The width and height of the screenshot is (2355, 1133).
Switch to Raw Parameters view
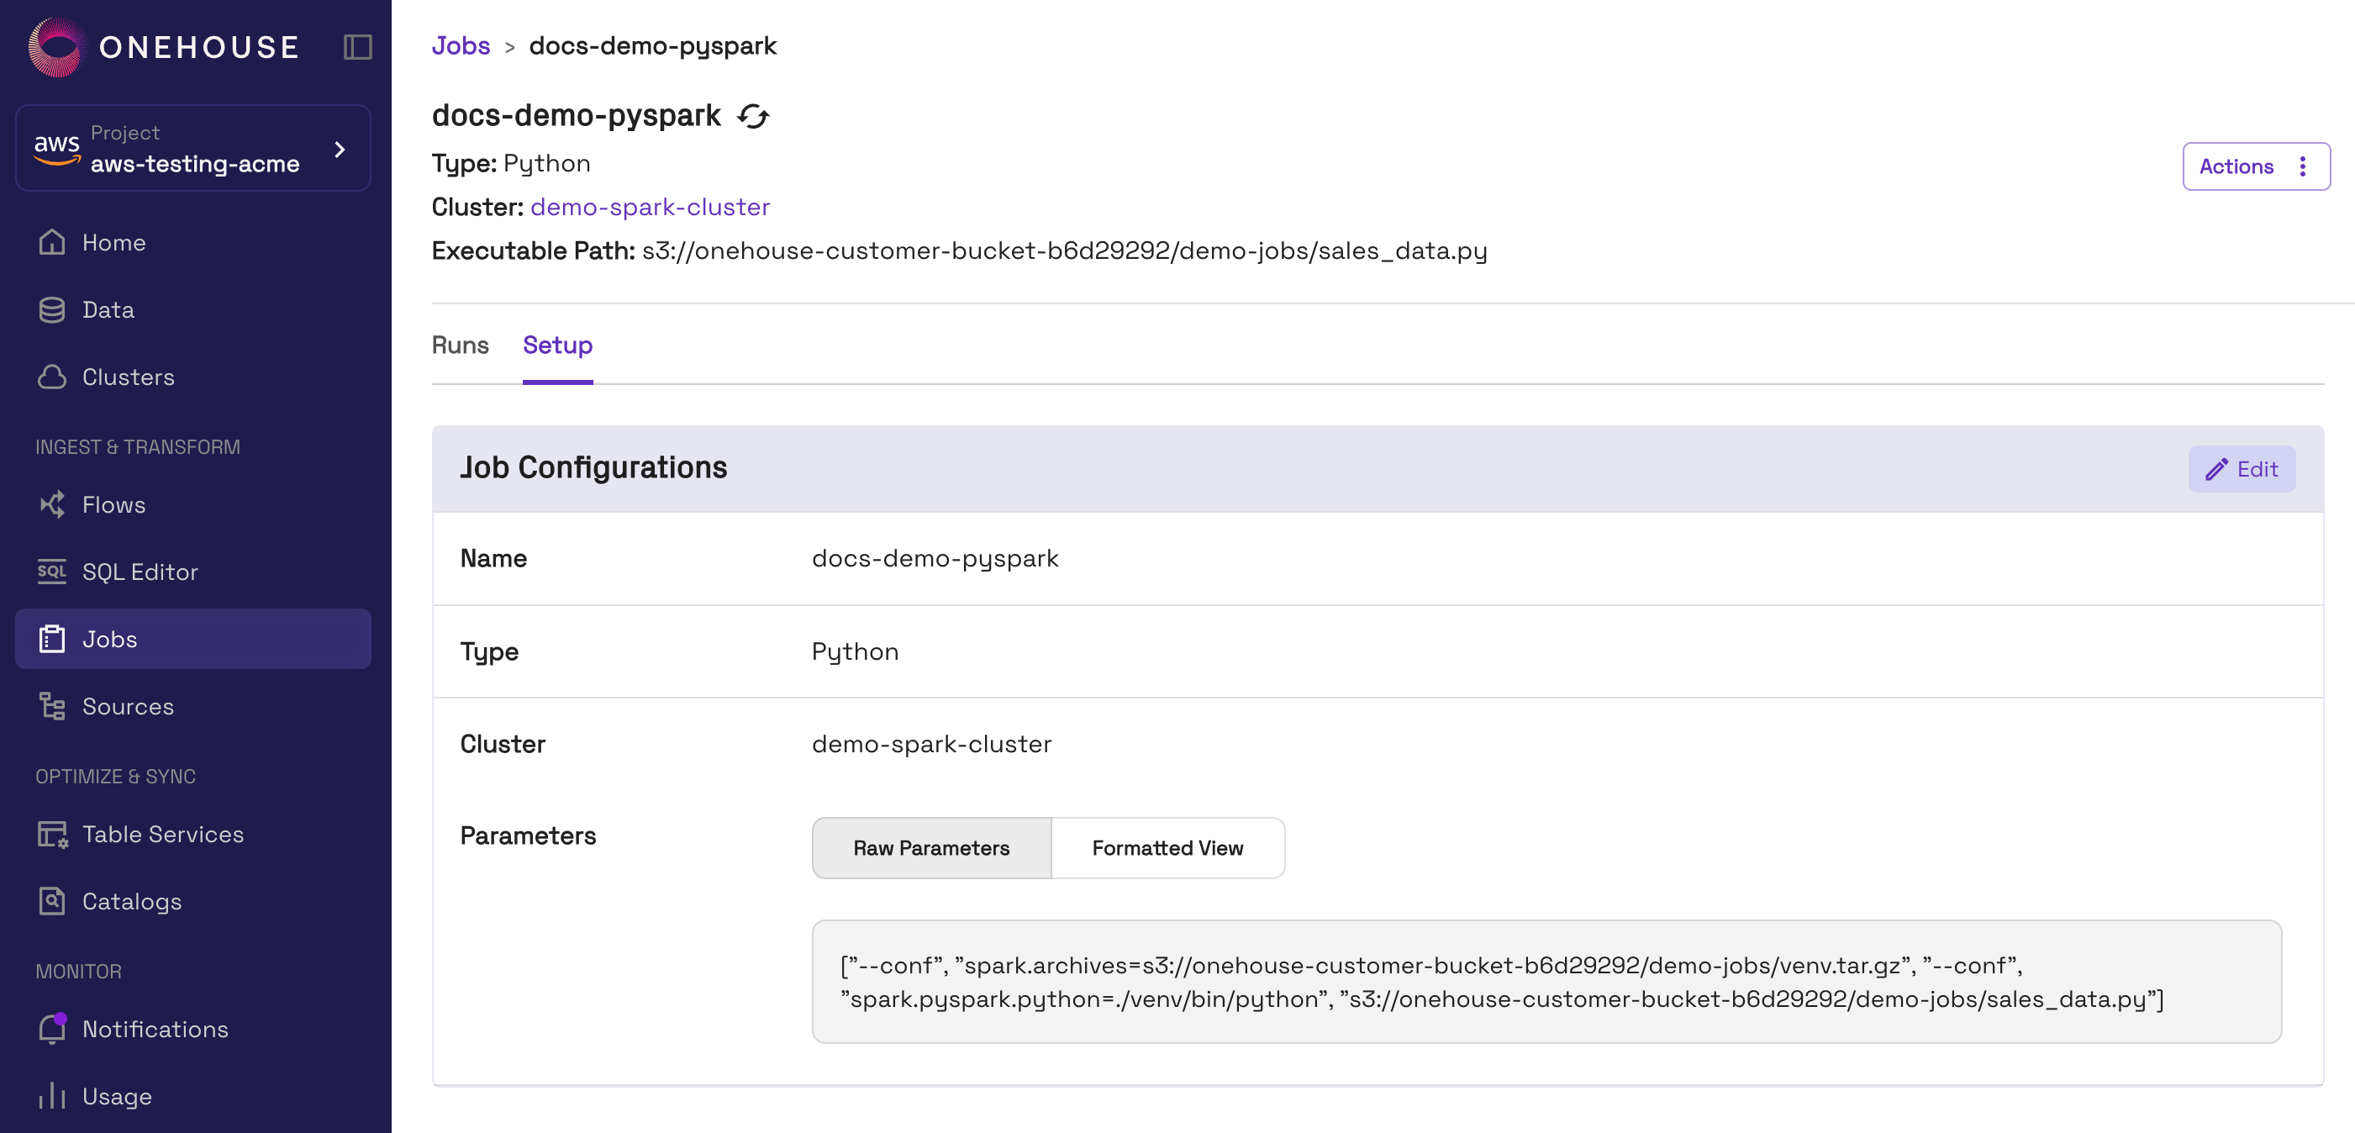click(930, 848)
